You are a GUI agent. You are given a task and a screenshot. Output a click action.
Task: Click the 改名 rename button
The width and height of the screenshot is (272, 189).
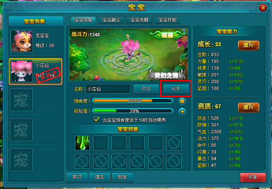[146, 89]
